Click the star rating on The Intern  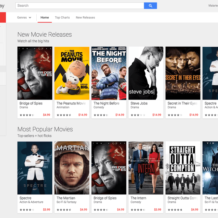click(x=138, y=210)
